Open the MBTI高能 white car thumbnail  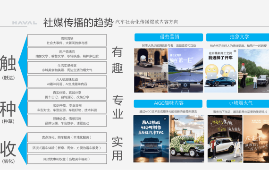[x=225, y=139]
